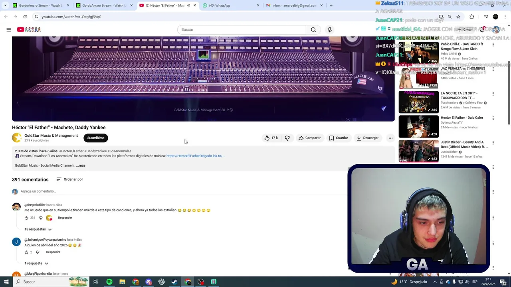
Task: Open options for JAZ PERALTA vs 7 HOMBRES video
Action: click(493, 69)
